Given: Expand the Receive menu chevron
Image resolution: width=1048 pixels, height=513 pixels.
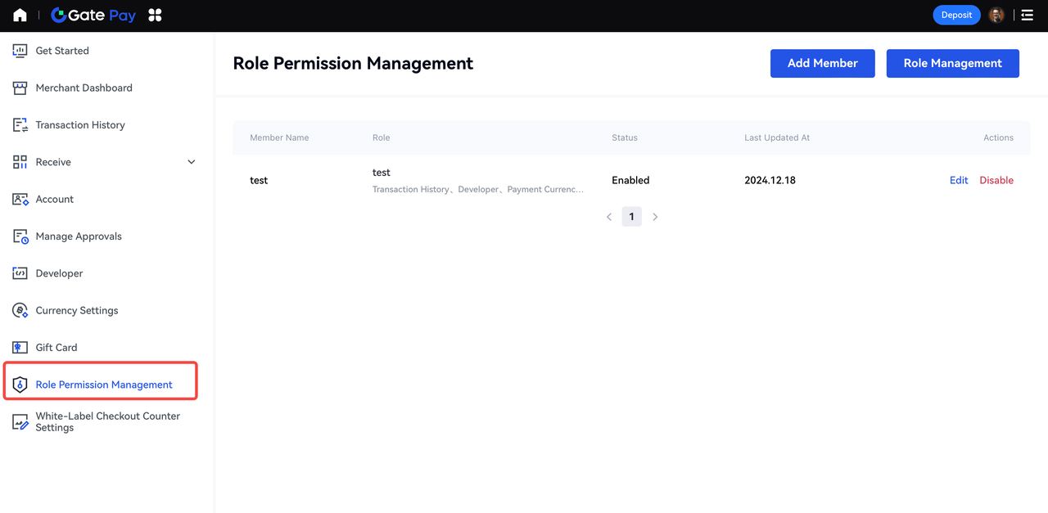Looking at the screenshot, I should coord(192,162).
